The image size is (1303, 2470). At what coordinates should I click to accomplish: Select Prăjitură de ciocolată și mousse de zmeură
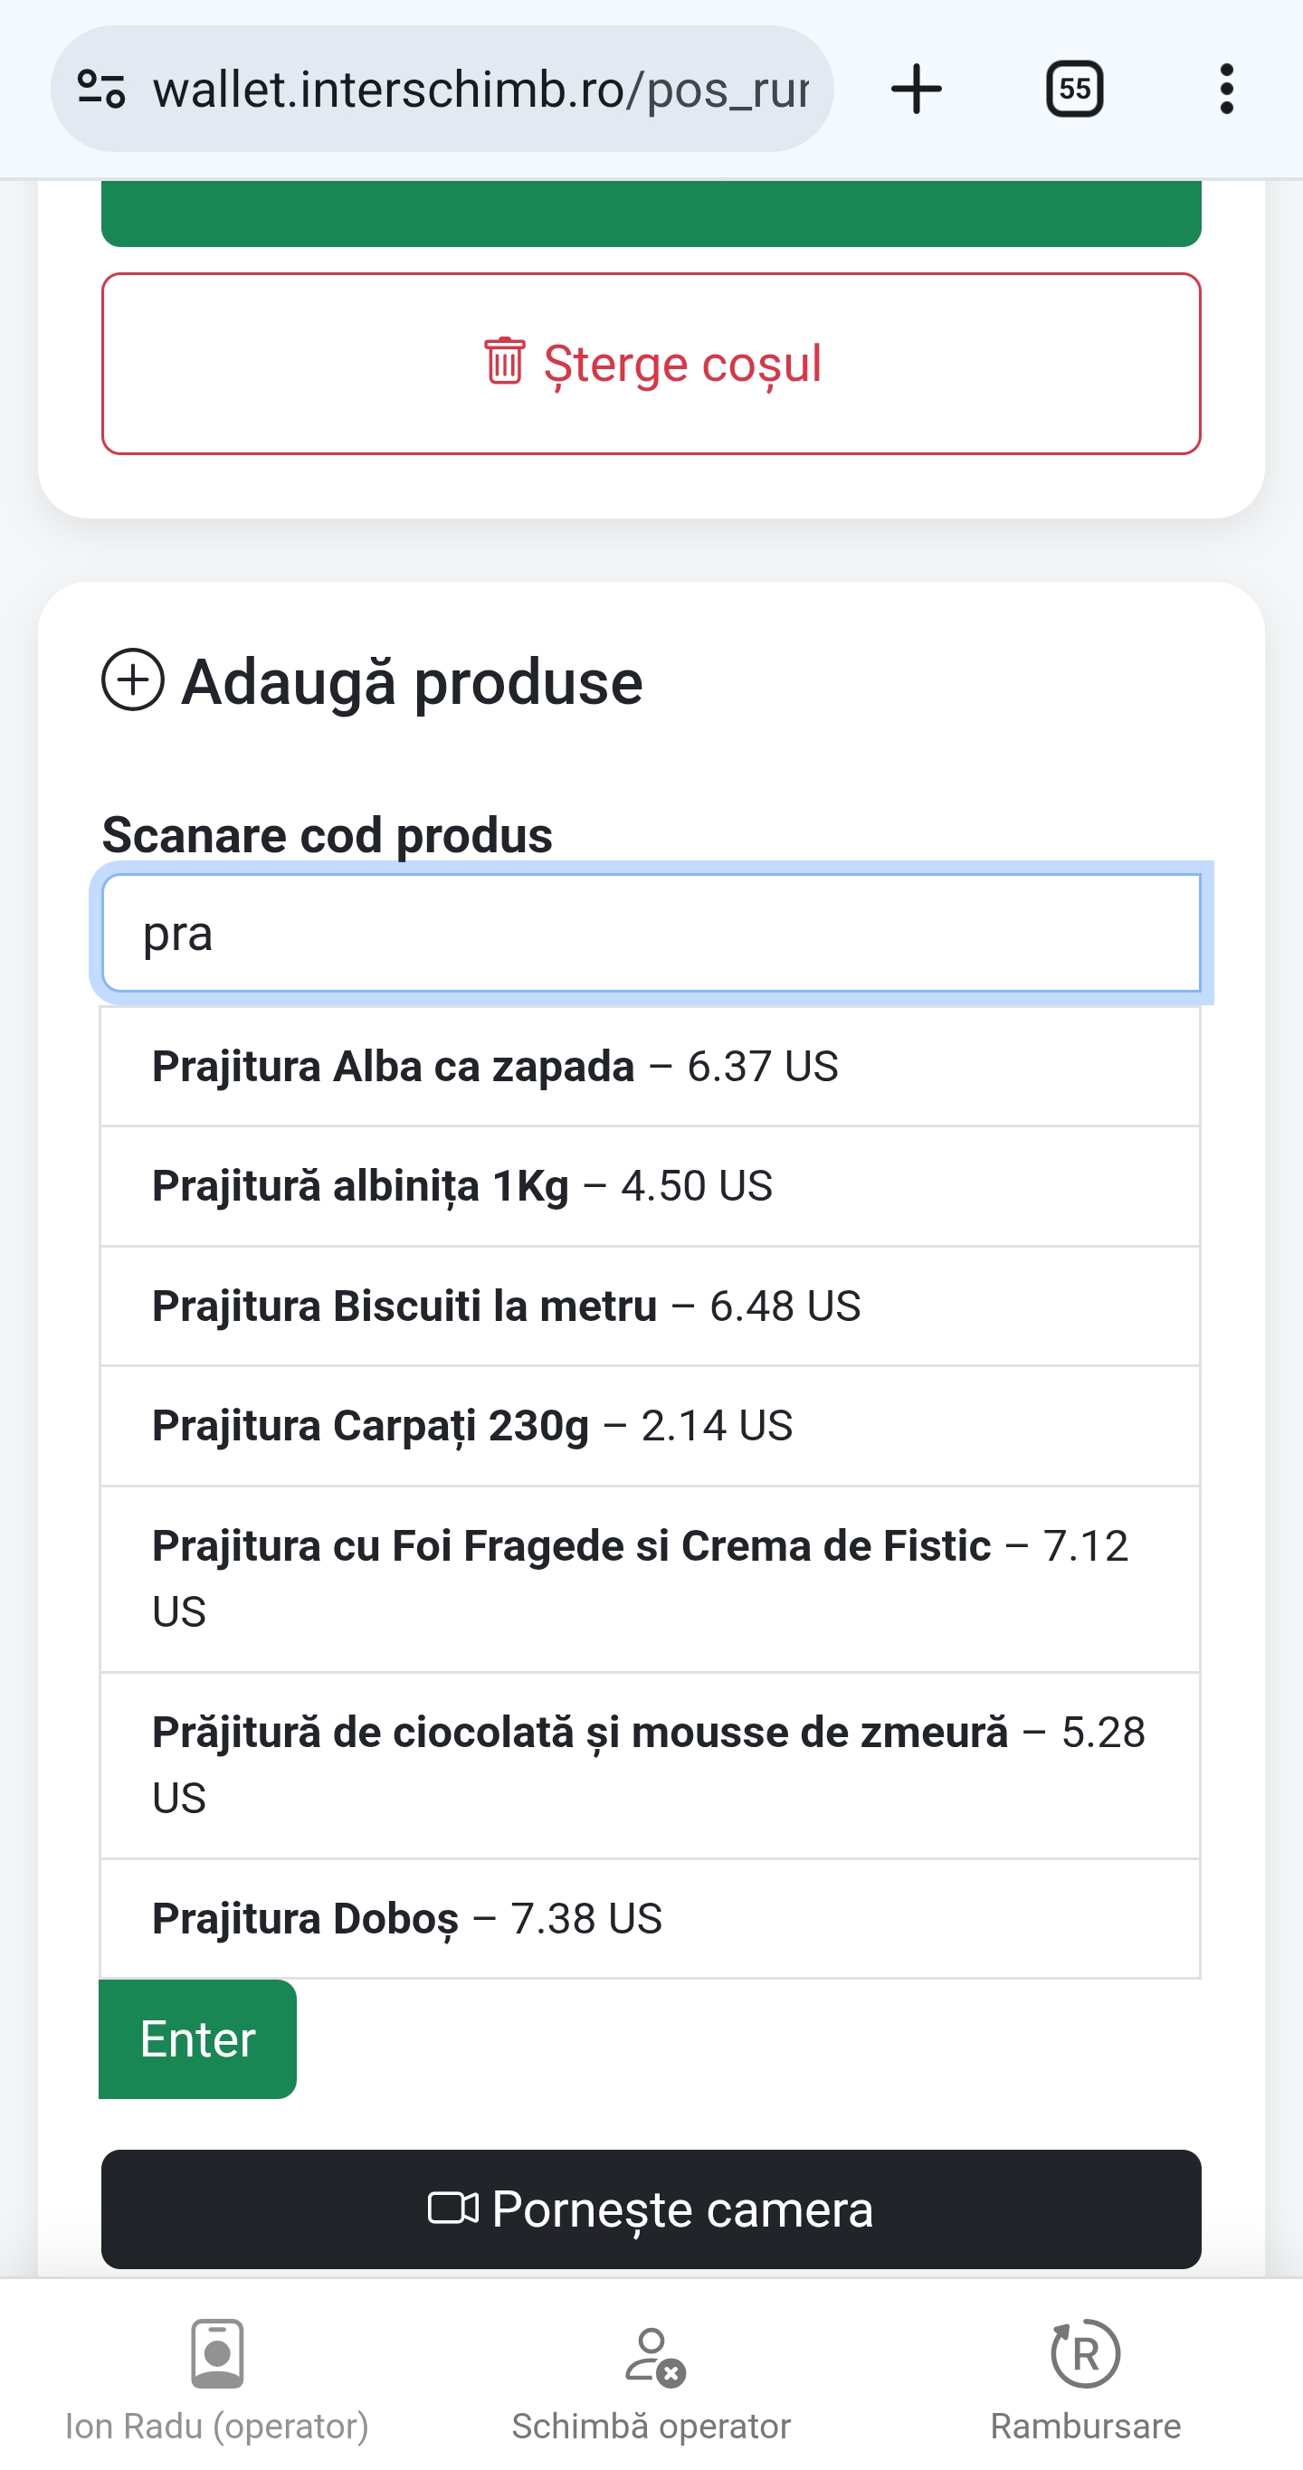(650, 1765)
